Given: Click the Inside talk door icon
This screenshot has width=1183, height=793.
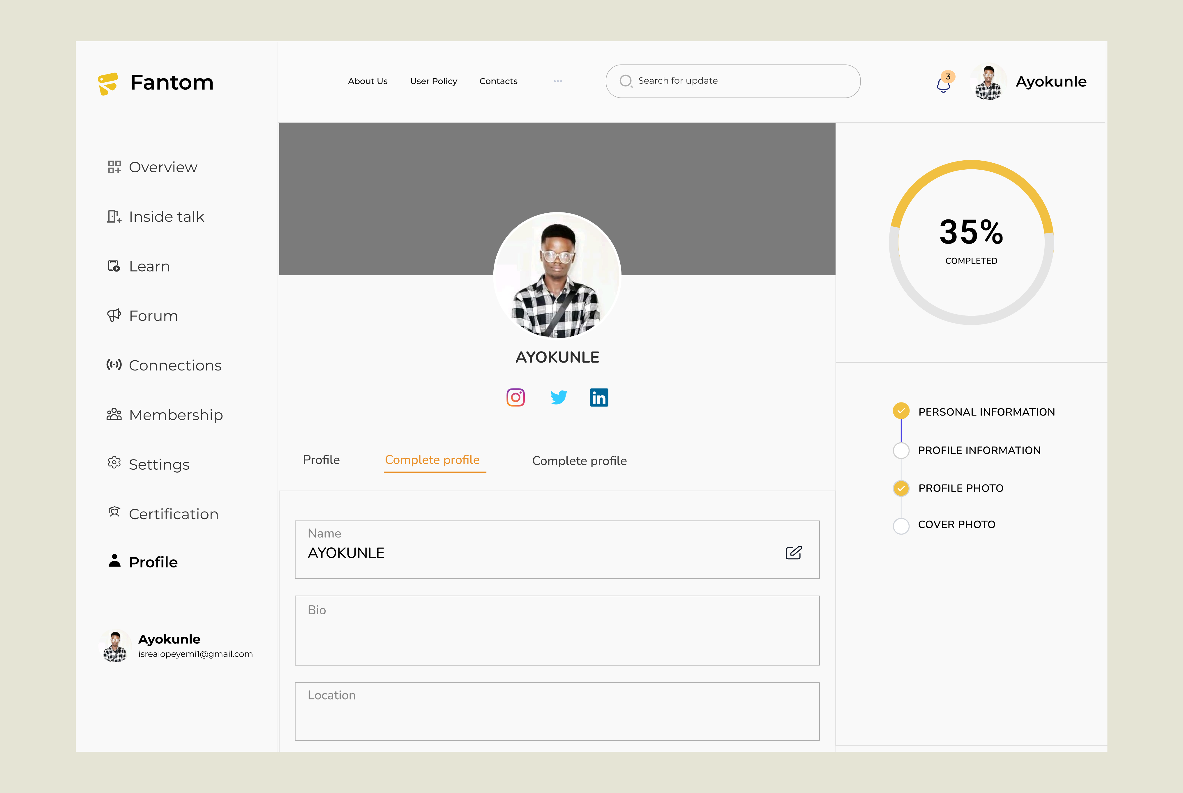Looking at the screenshot, I should (x=114, y=217).
